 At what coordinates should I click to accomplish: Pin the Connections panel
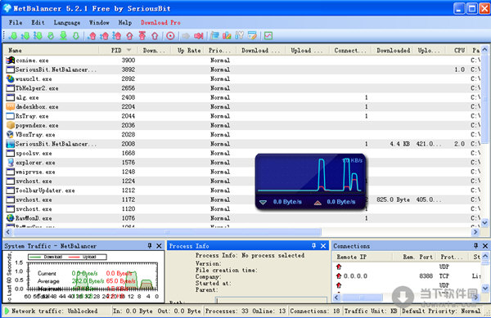point(476,246)
